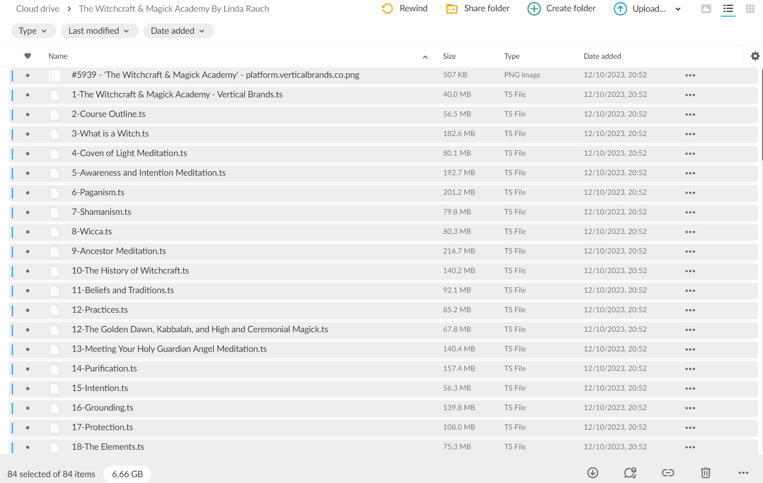Screen dimensions: 763x483
Task: Open options menu for 16-Grounding.ts
Action: 690,408
